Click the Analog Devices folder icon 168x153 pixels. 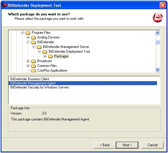coord(33,37)
